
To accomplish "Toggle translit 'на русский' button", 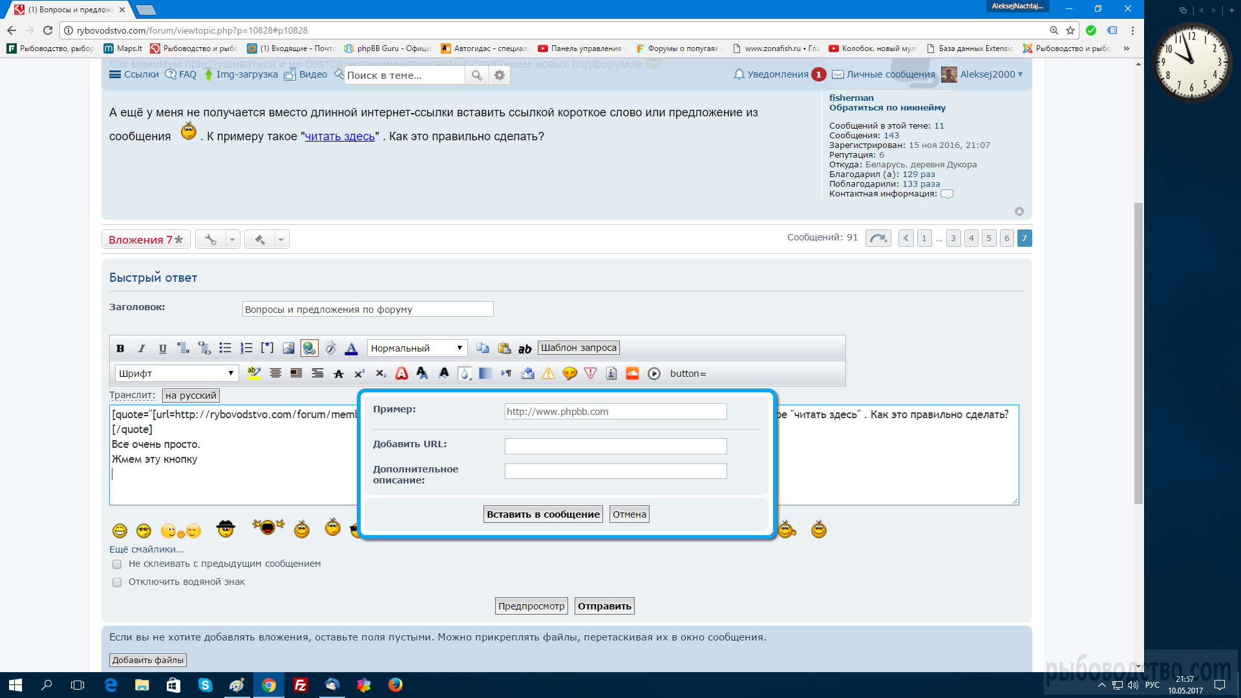I will pyautogui.click(x=191, y=396).
